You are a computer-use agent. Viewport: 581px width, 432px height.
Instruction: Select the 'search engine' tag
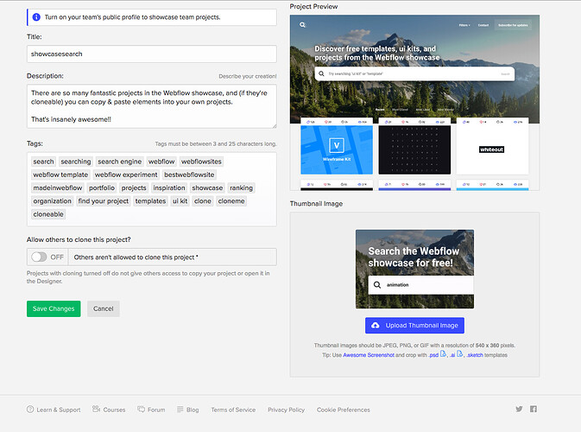point(120,162)
